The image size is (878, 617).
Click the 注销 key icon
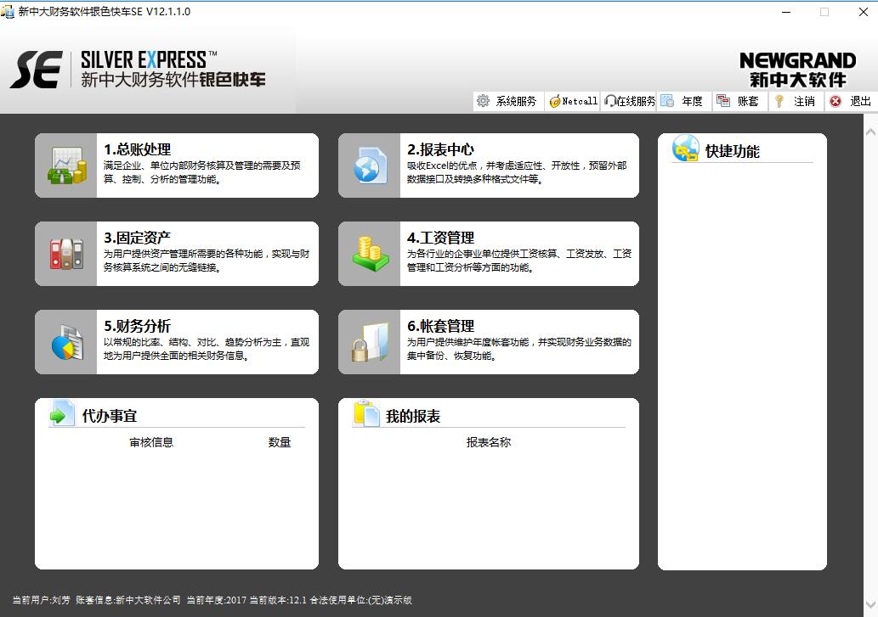(x=779, y=101)
